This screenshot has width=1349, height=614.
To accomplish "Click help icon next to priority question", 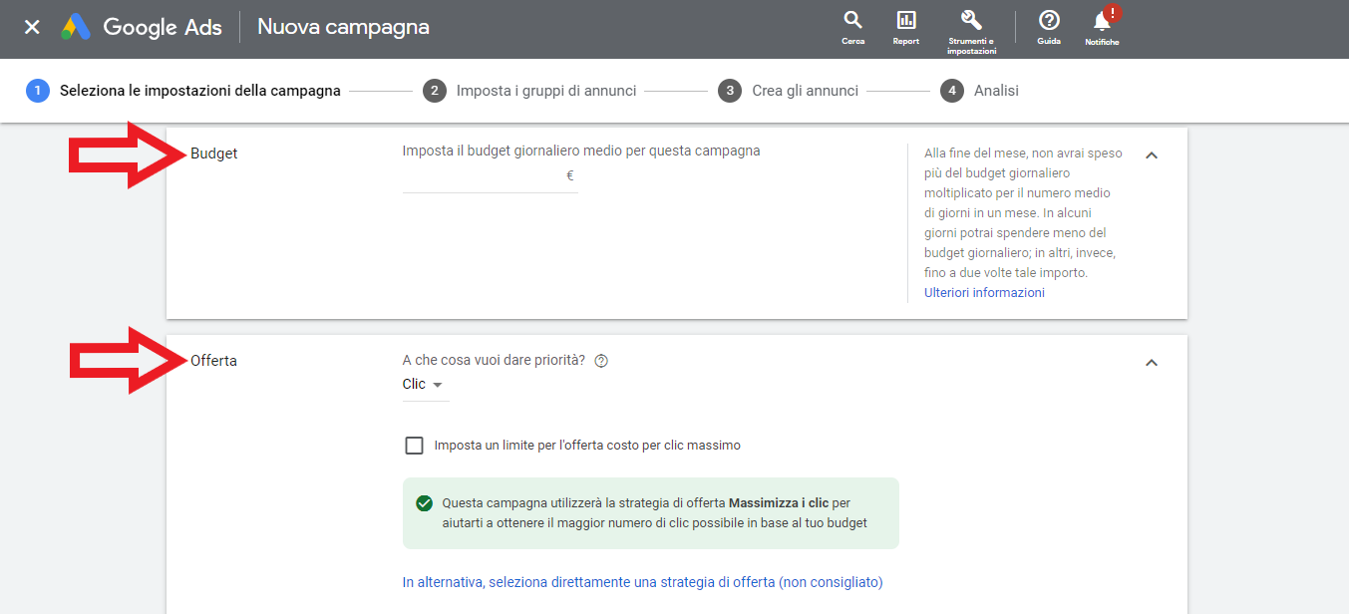I will pos(601,361).
